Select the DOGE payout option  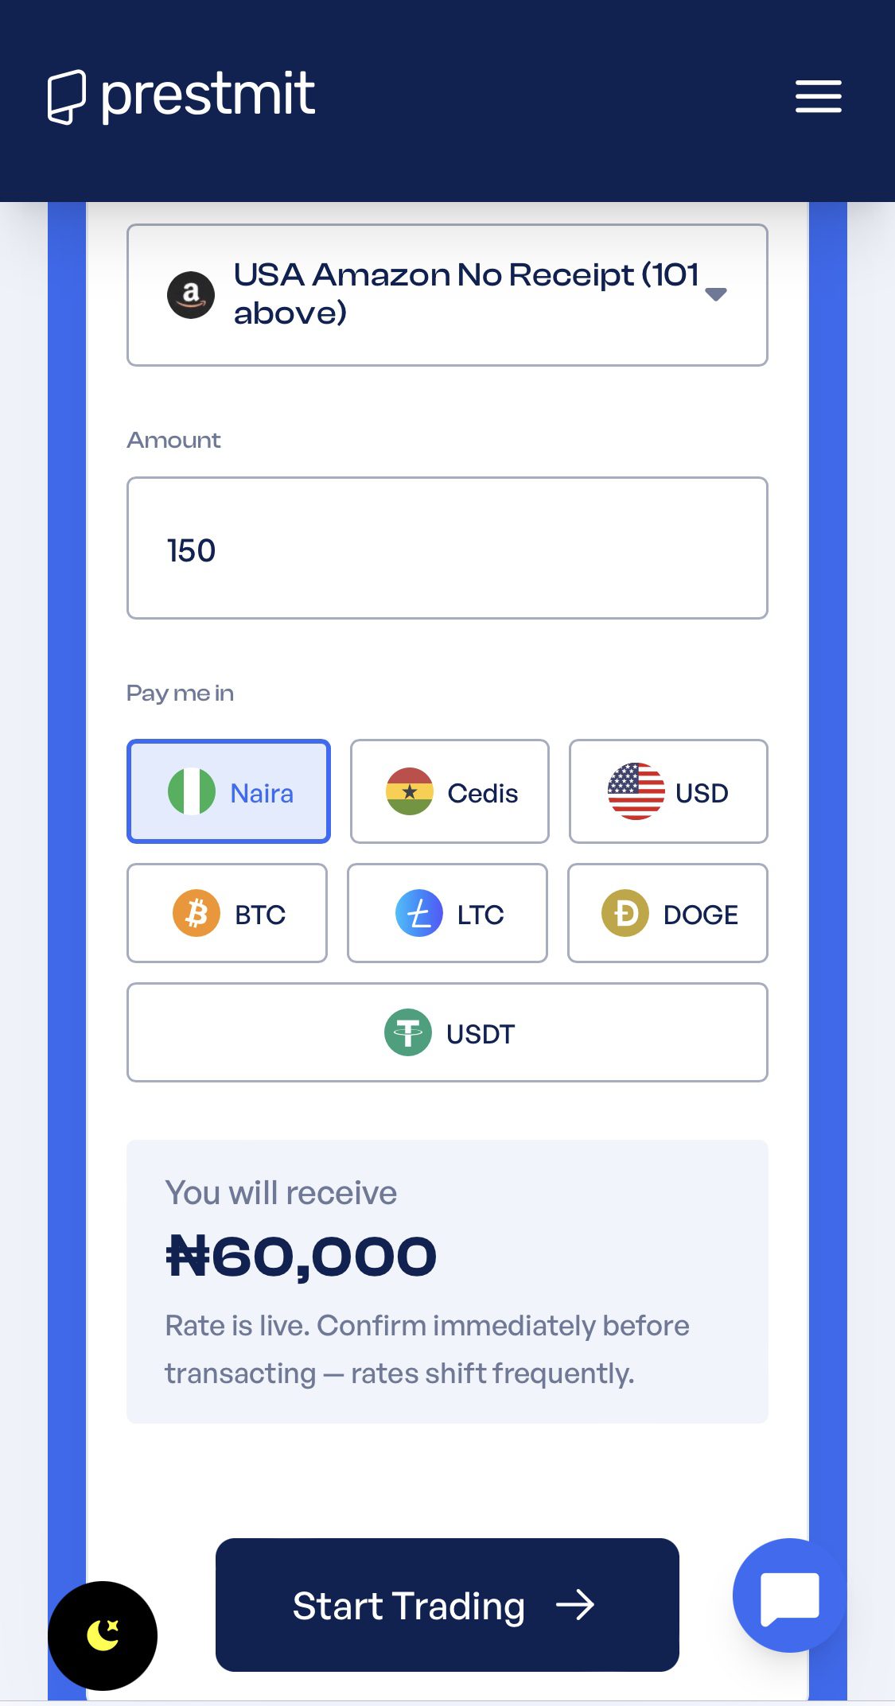point(667,913)
